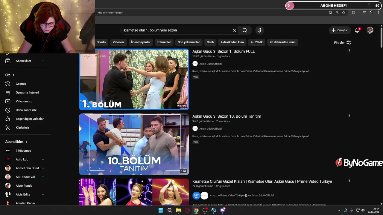Play the Güzel Kızları video thumbnail
The width and height of the screenshot is (383, 215).
pyautogui.click(x=134, y=192)
